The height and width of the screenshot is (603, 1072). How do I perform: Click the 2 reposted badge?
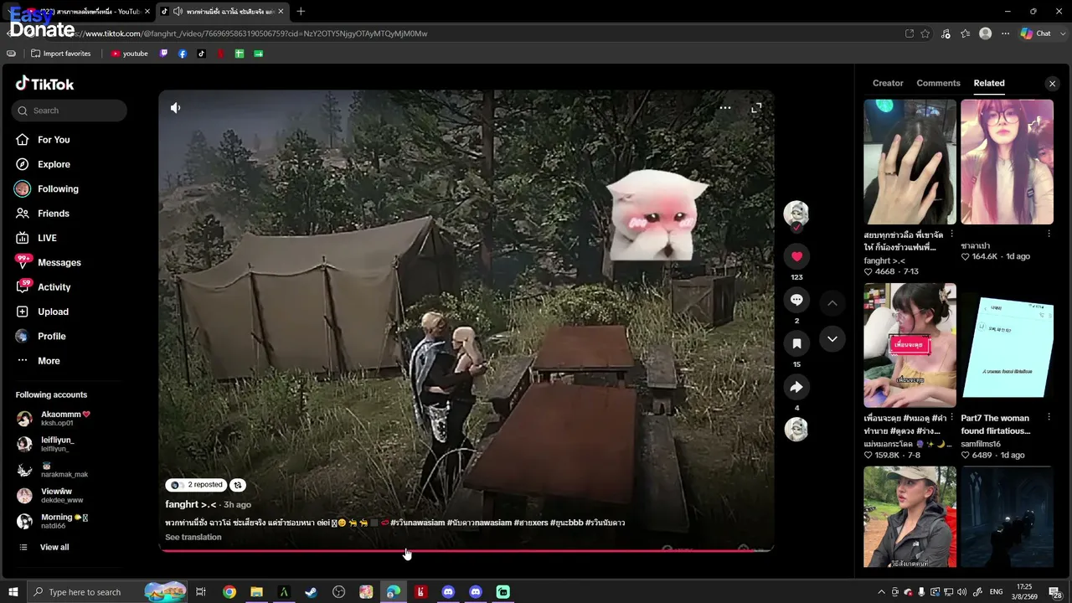coord(197,485)
